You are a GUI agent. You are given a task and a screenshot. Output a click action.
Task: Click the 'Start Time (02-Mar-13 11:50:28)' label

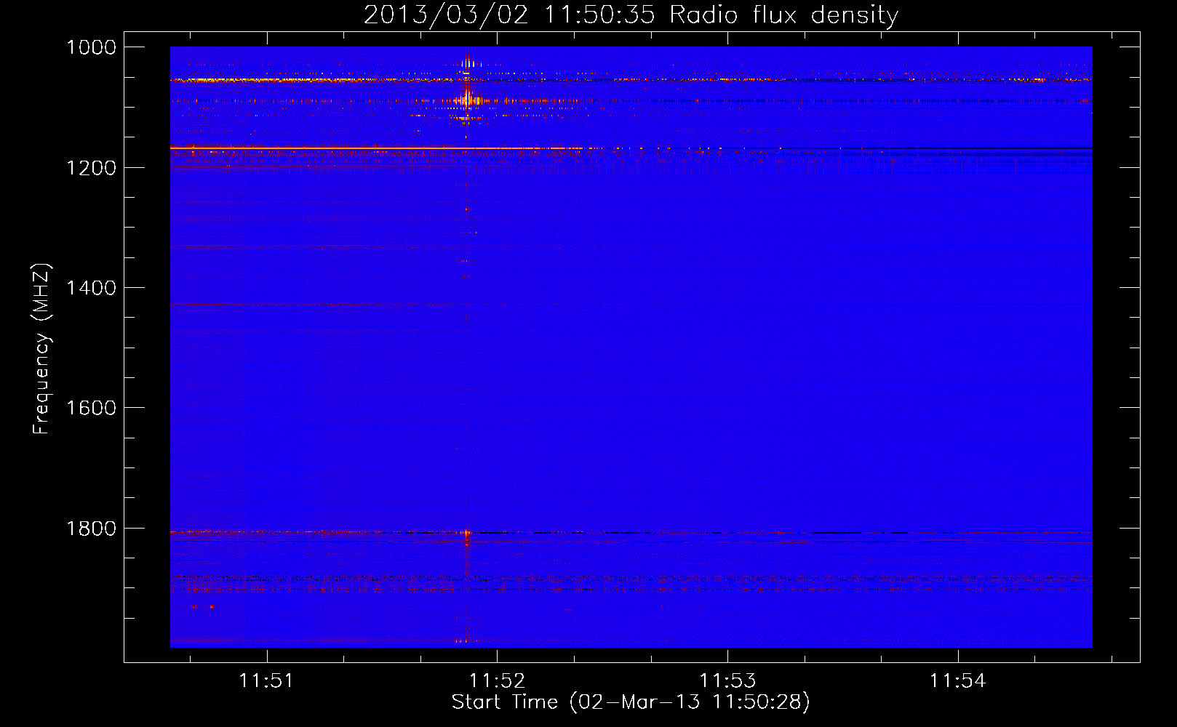click(x=631, y=702)
